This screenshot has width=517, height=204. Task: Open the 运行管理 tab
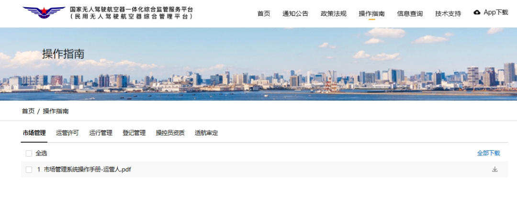101,133
